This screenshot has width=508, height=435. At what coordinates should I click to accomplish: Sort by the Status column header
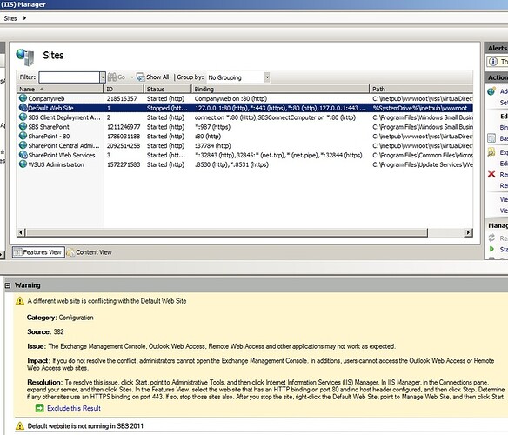[167, 89]
